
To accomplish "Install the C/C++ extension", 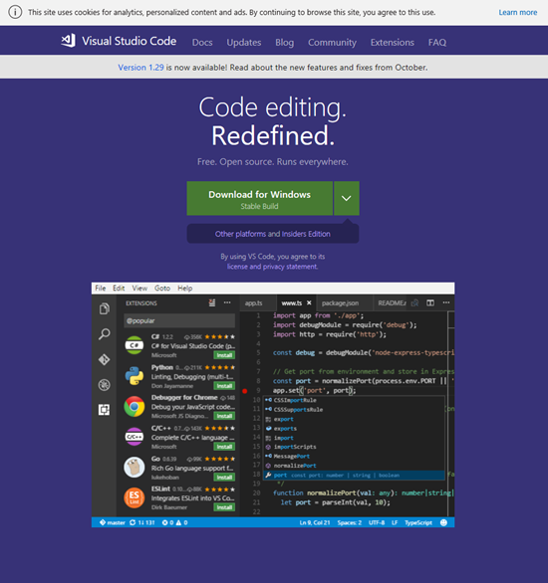I will coord(224,447).
